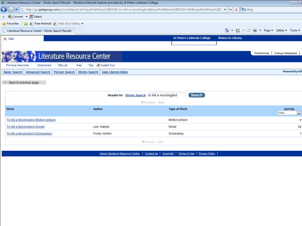Click the browser Back arrow button
Screen dimensions: 302x226
tap(4, 9)
